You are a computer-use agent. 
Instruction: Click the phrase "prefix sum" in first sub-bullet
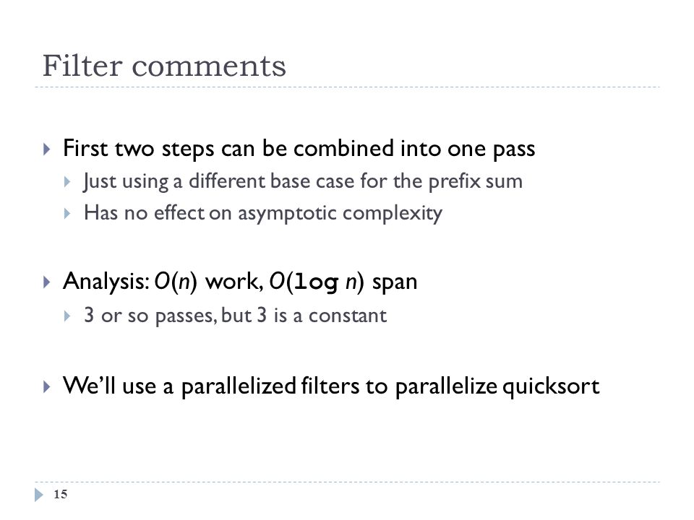[x=476, y=182]
